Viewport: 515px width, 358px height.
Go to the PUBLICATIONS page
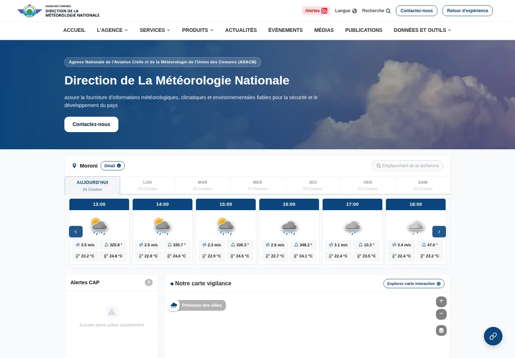click(x=364, y=30)
